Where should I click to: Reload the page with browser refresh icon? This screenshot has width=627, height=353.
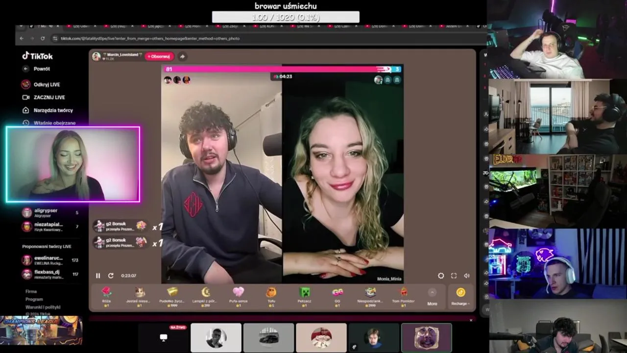click(x=43, y=38)
